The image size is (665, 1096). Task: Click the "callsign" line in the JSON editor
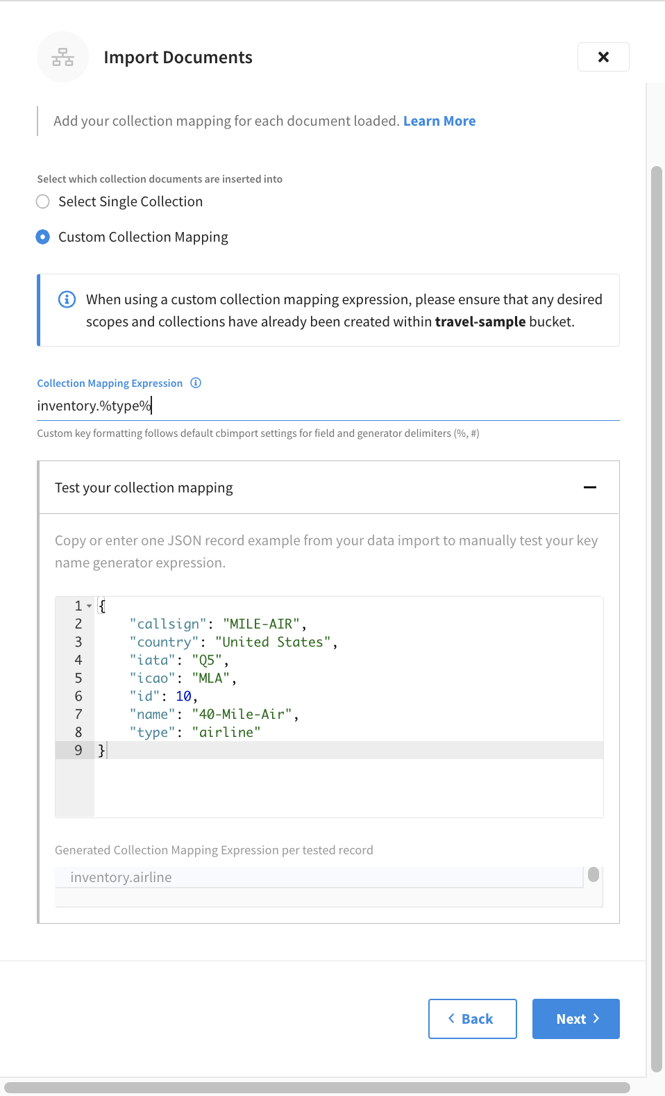point(348,624)
